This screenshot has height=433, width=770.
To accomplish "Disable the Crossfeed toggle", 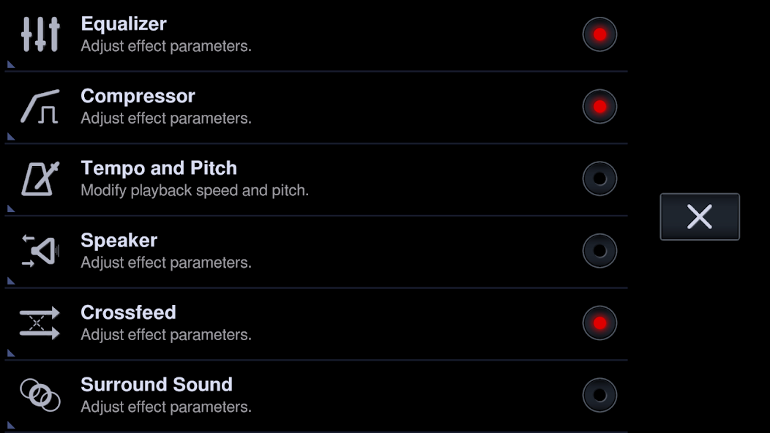I will [x=599, y=323].
